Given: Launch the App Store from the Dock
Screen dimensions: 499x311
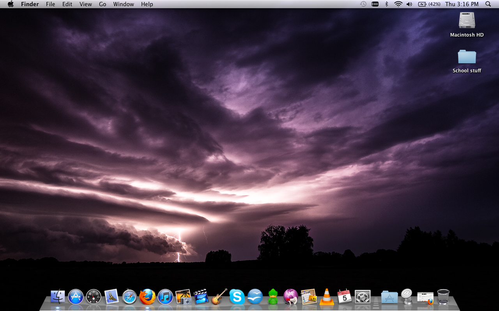Looking at the screenshot, I should coord(76,297).
